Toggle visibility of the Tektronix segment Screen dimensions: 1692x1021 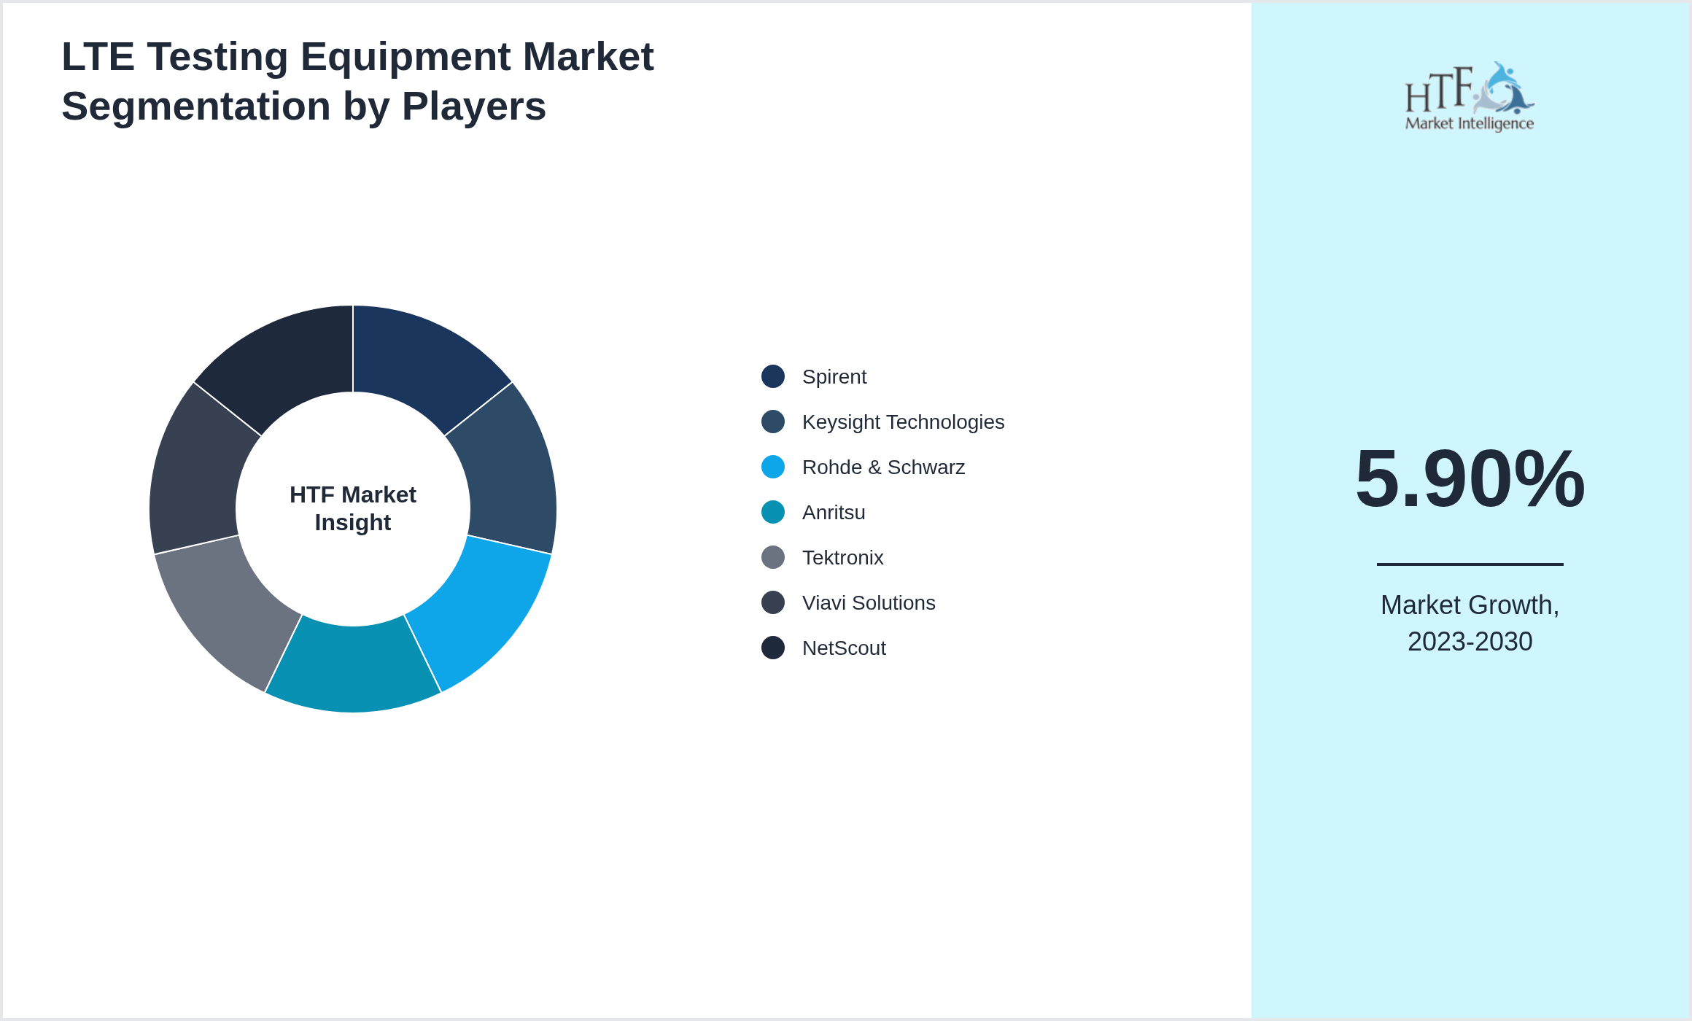click(842, 557)
